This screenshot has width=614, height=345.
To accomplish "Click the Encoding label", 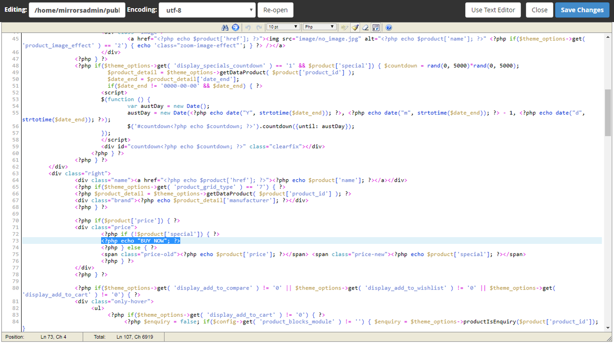I will pos(142,9).
